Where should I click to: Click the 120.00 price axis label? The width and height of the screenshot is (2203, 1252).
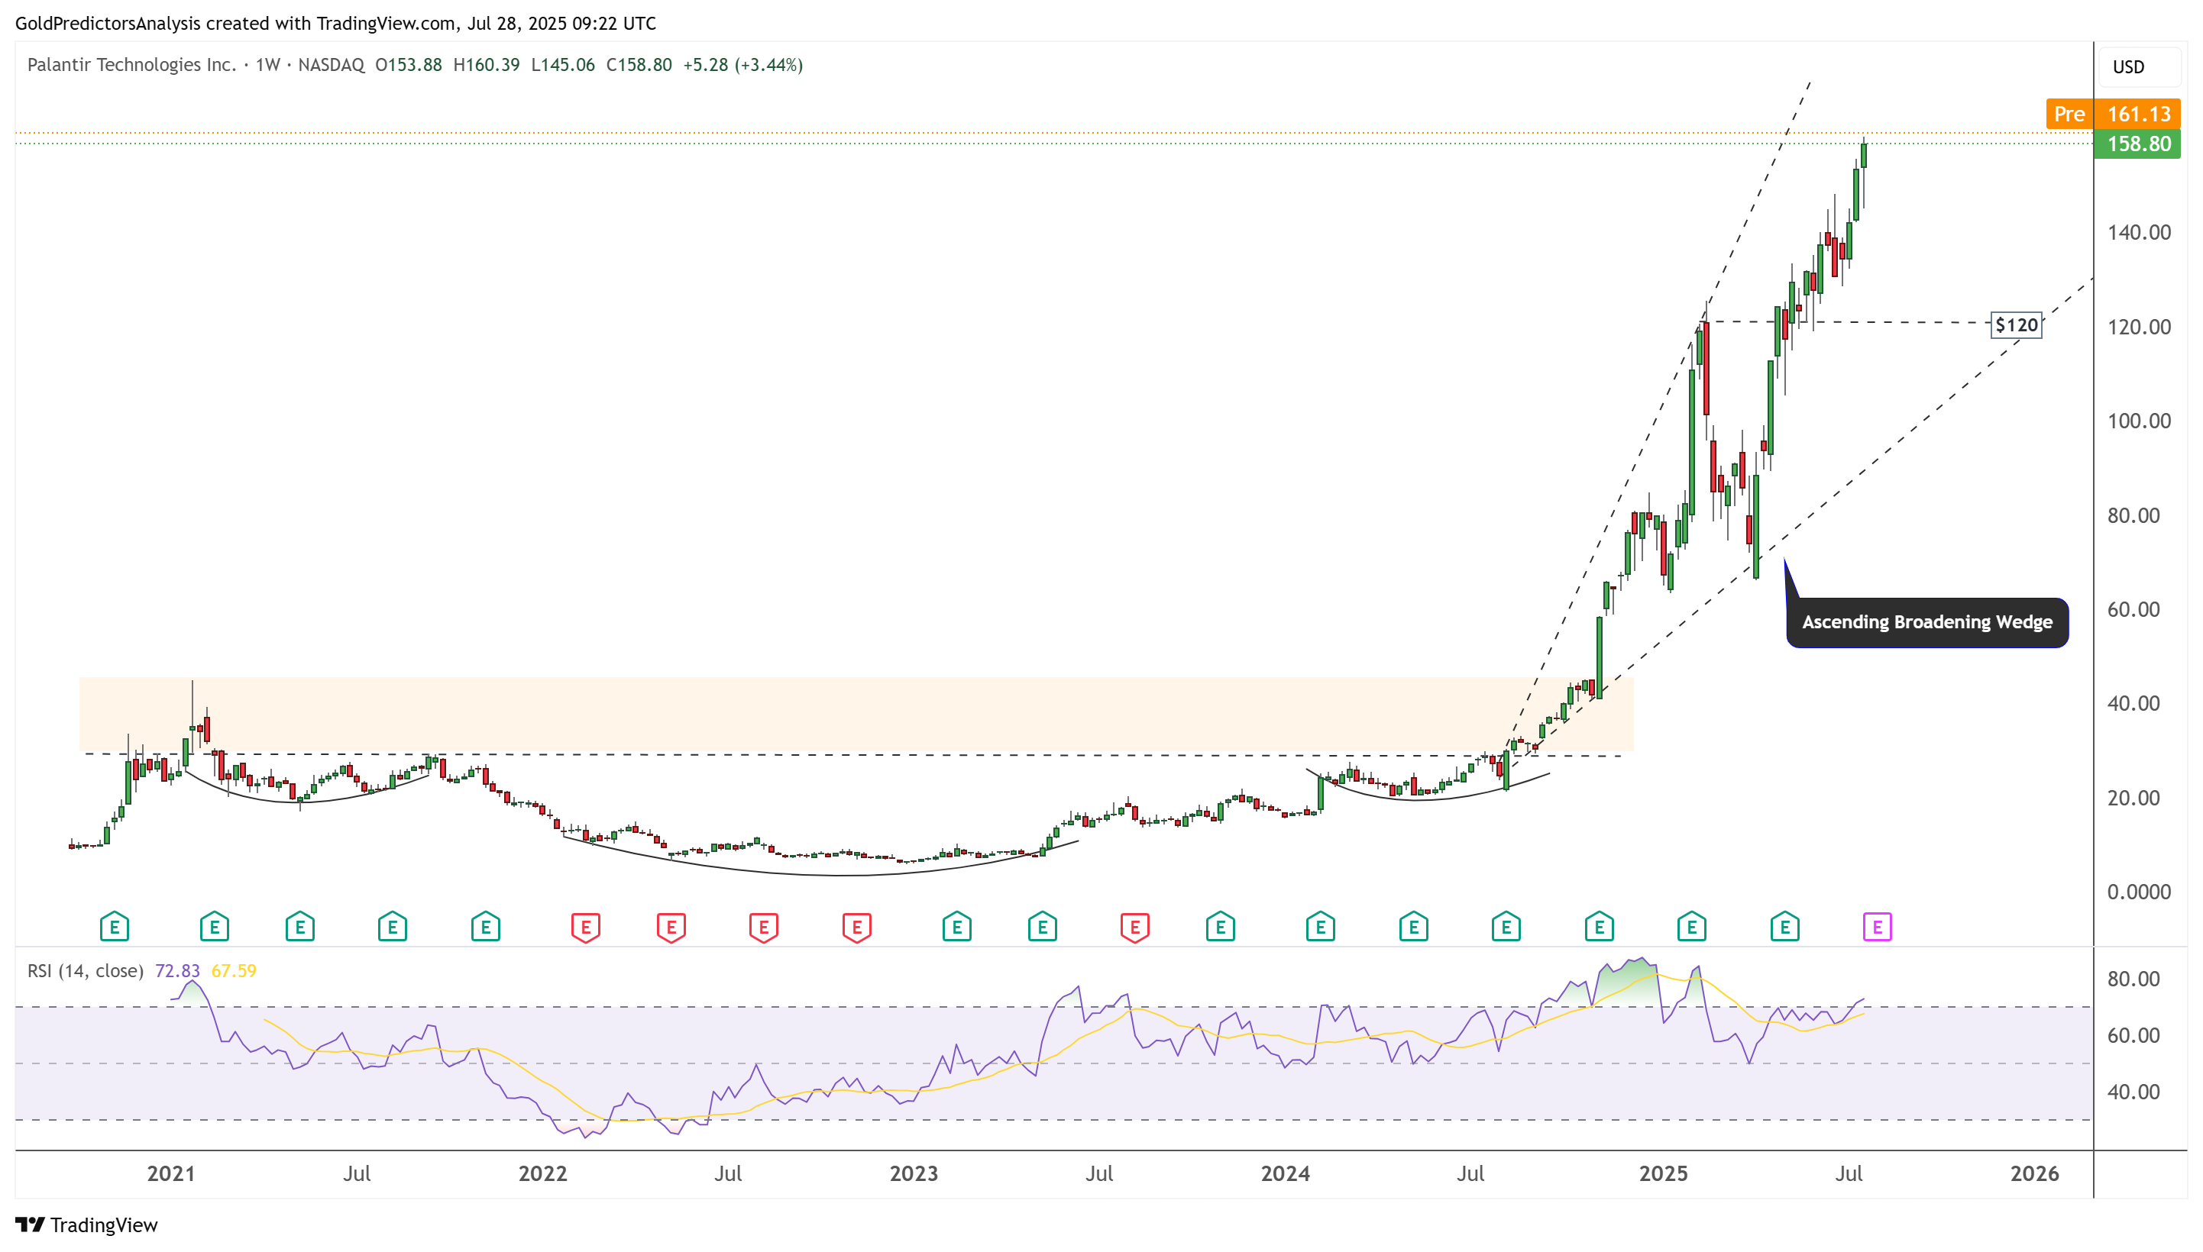2139,327
